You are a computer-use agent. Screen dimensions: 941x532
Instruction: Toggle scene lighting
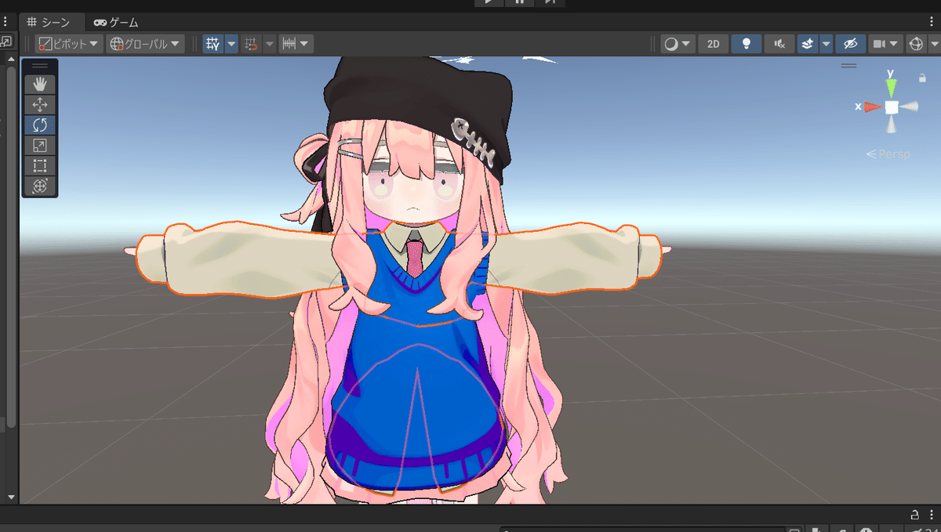pos(747,44)
